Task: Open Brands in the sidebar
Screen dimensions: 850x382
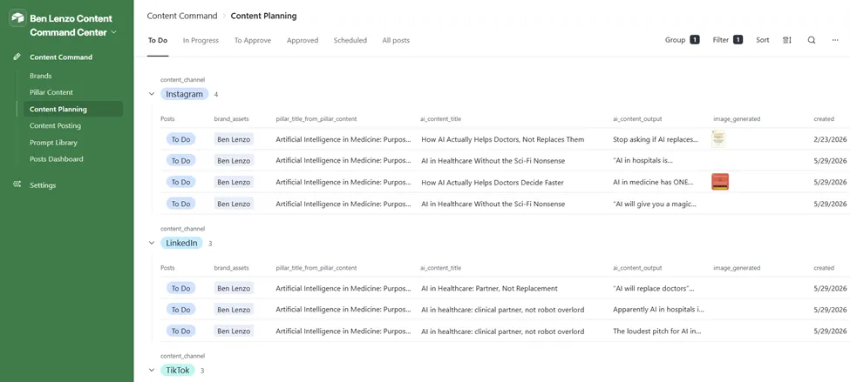Action: (41, 76)
